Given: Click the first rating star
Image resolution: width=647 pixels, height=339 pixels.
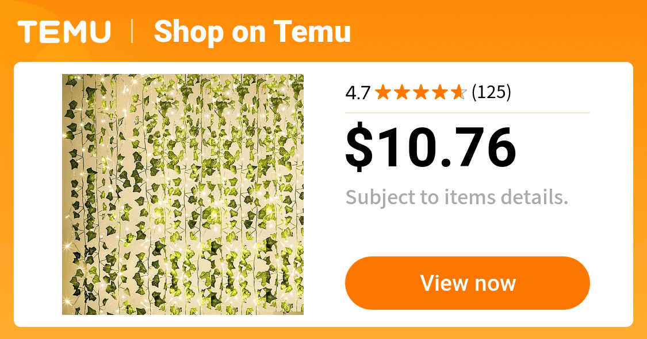Looking at the screenshot, I should click(382, 92).
